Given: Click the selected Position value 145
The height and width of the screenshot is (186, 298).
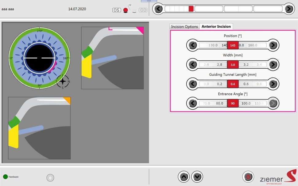Looking at the screenshot, I should click(233, 45).
